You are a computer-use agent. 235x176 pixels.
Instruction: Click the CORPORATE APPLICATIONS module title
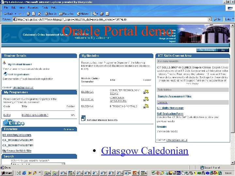118,99
